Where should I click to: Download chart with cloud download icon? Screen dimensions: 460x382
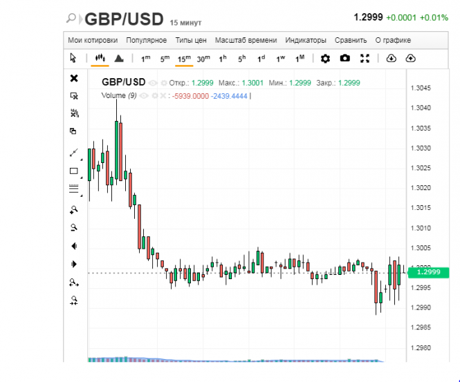click(x=391, y=58)
